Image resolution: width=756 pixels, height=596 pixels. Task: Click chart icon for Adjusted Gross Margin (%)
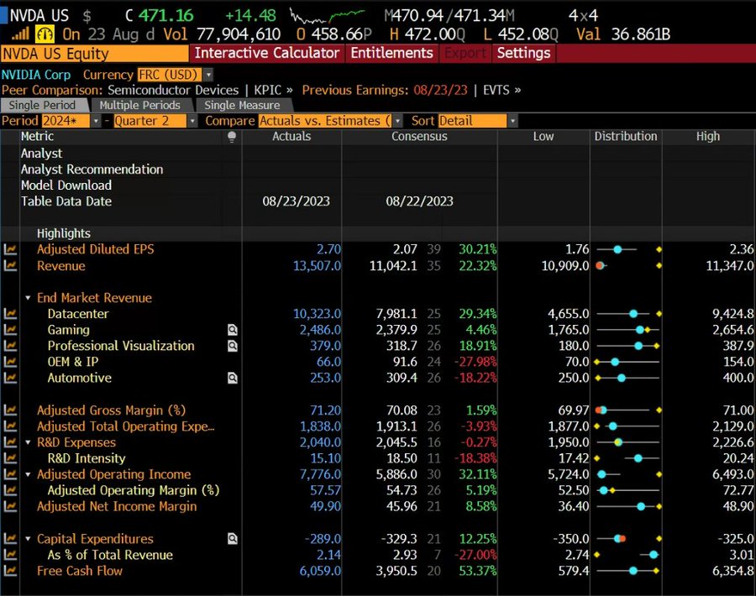[9, 410]
